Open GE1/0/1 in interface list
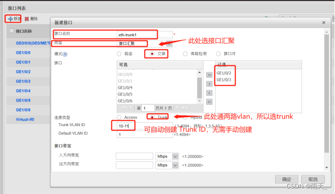The width and height of the screenshot is (335, 194). click(23, 62)
